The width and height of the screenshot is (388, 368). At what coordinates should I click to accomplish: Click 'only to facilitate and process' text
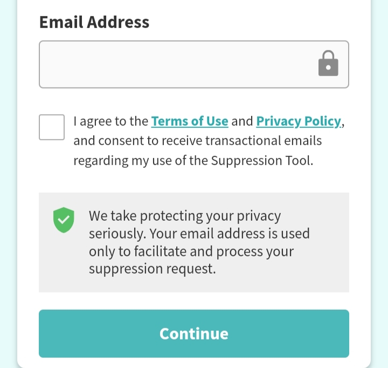(176, 251)
